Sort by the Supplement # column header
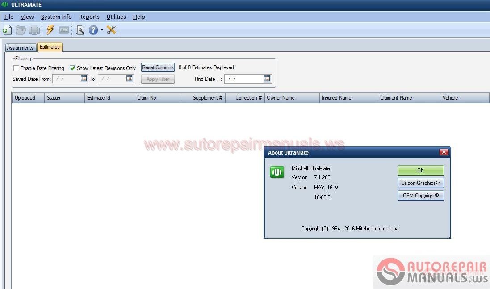The image size is (490, 289). coord(203,98)
